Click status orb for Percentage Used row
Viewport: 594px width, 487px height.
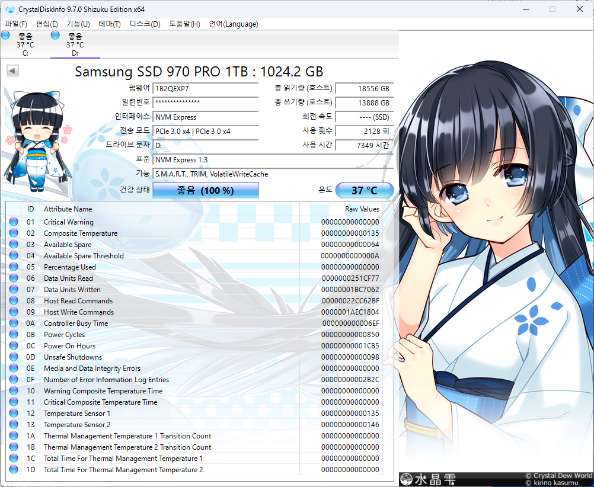[x=14, y=267]
